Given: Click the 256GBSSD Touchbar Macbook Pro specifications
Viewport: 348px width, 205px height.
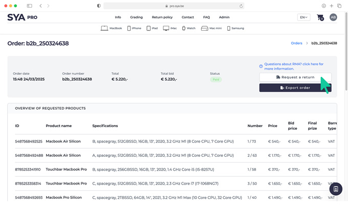Looking at the screenshot, I should coord(153,170).
